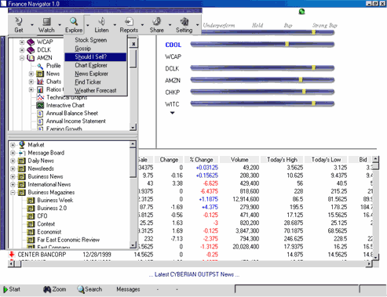Click the Message Board icon

tap(22, 153)
